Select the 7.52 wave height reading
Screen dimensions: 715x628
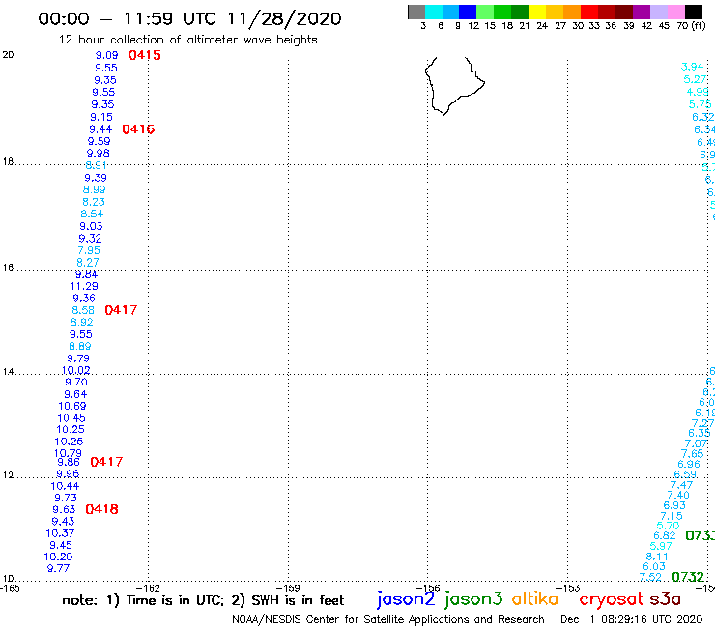coord(650,577)
